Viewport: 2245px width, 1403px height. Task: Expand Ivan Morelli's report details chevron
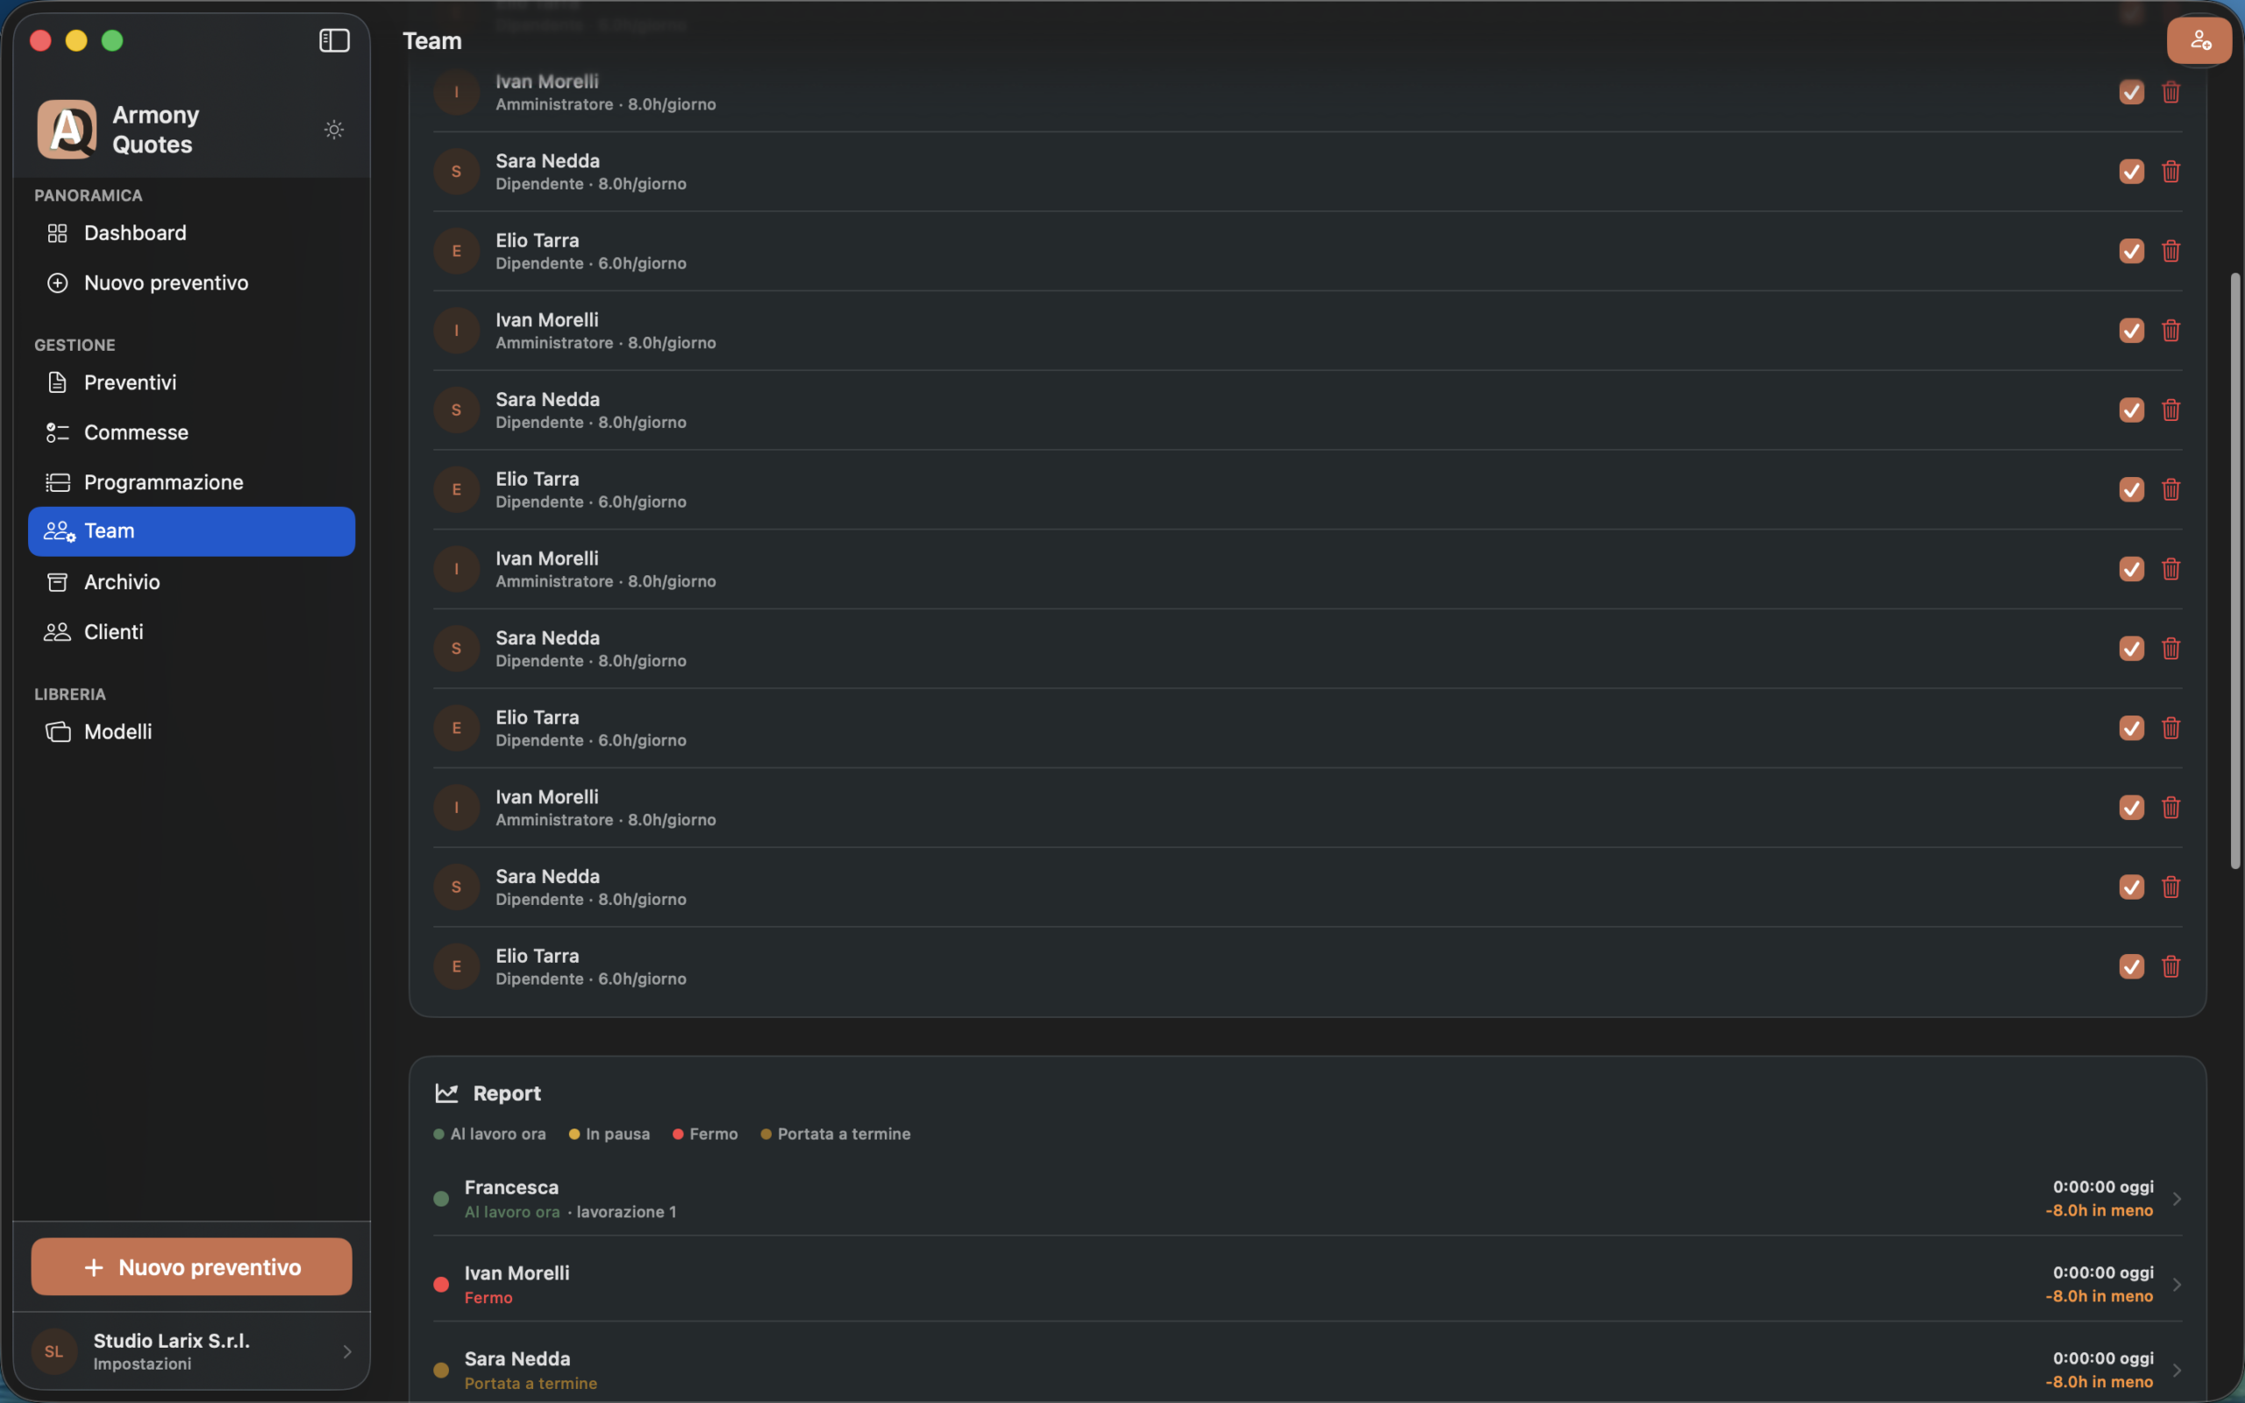[x=2177, y=1285]
